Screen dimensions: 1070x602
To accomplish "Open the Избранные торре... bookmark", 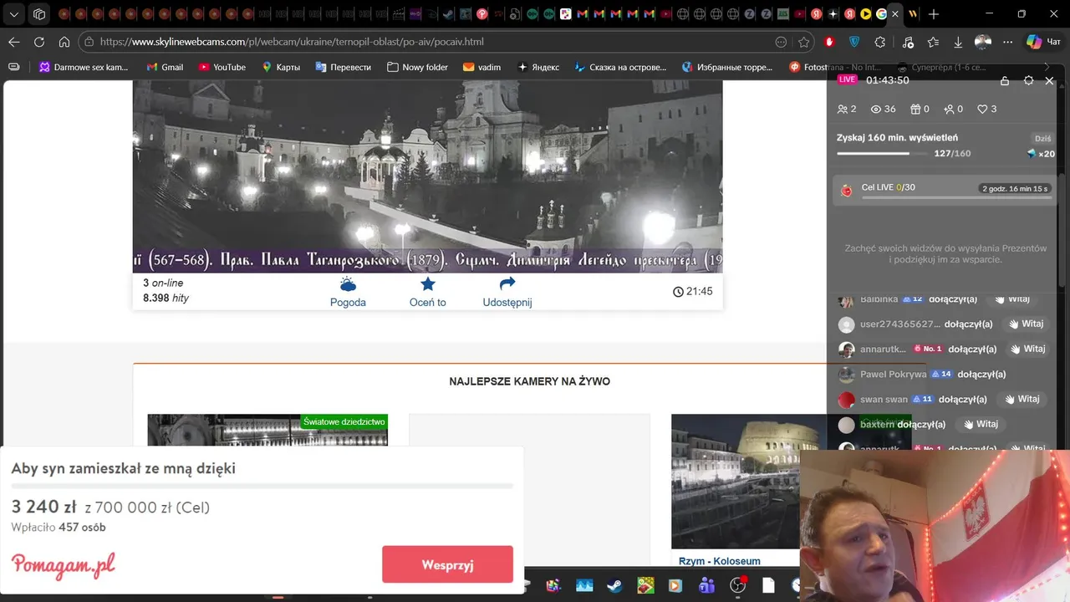I will 727,67.
